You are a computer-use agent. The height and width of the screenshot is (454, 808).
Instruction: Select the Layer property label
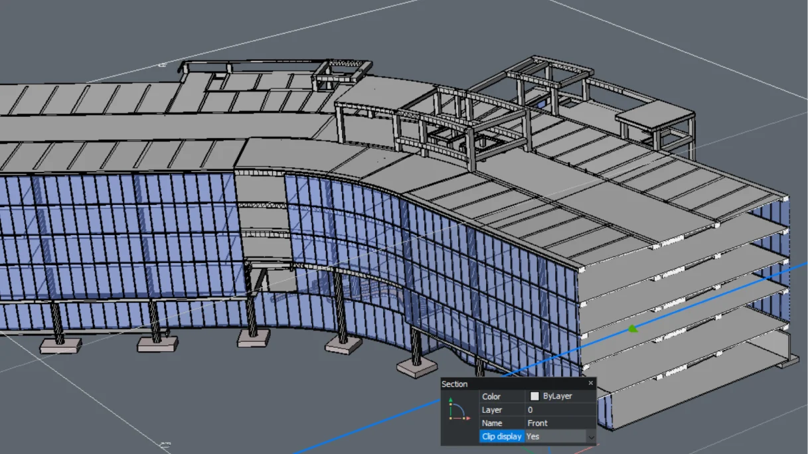(x=502, y=410)
